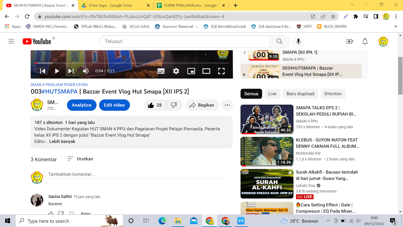Click the Telusuri search box
Viewport: 403px width, 227px height.
tap(185, 41)
